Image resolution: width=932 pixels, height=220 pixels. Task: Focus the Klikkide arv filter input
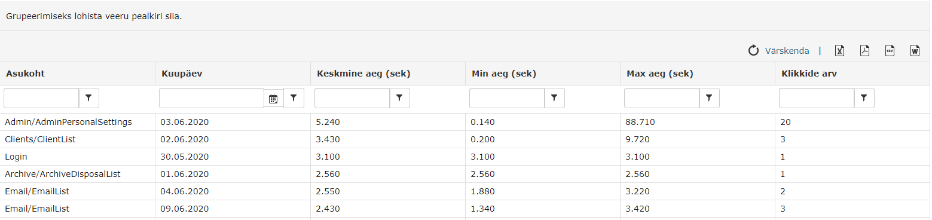point(817,98)
